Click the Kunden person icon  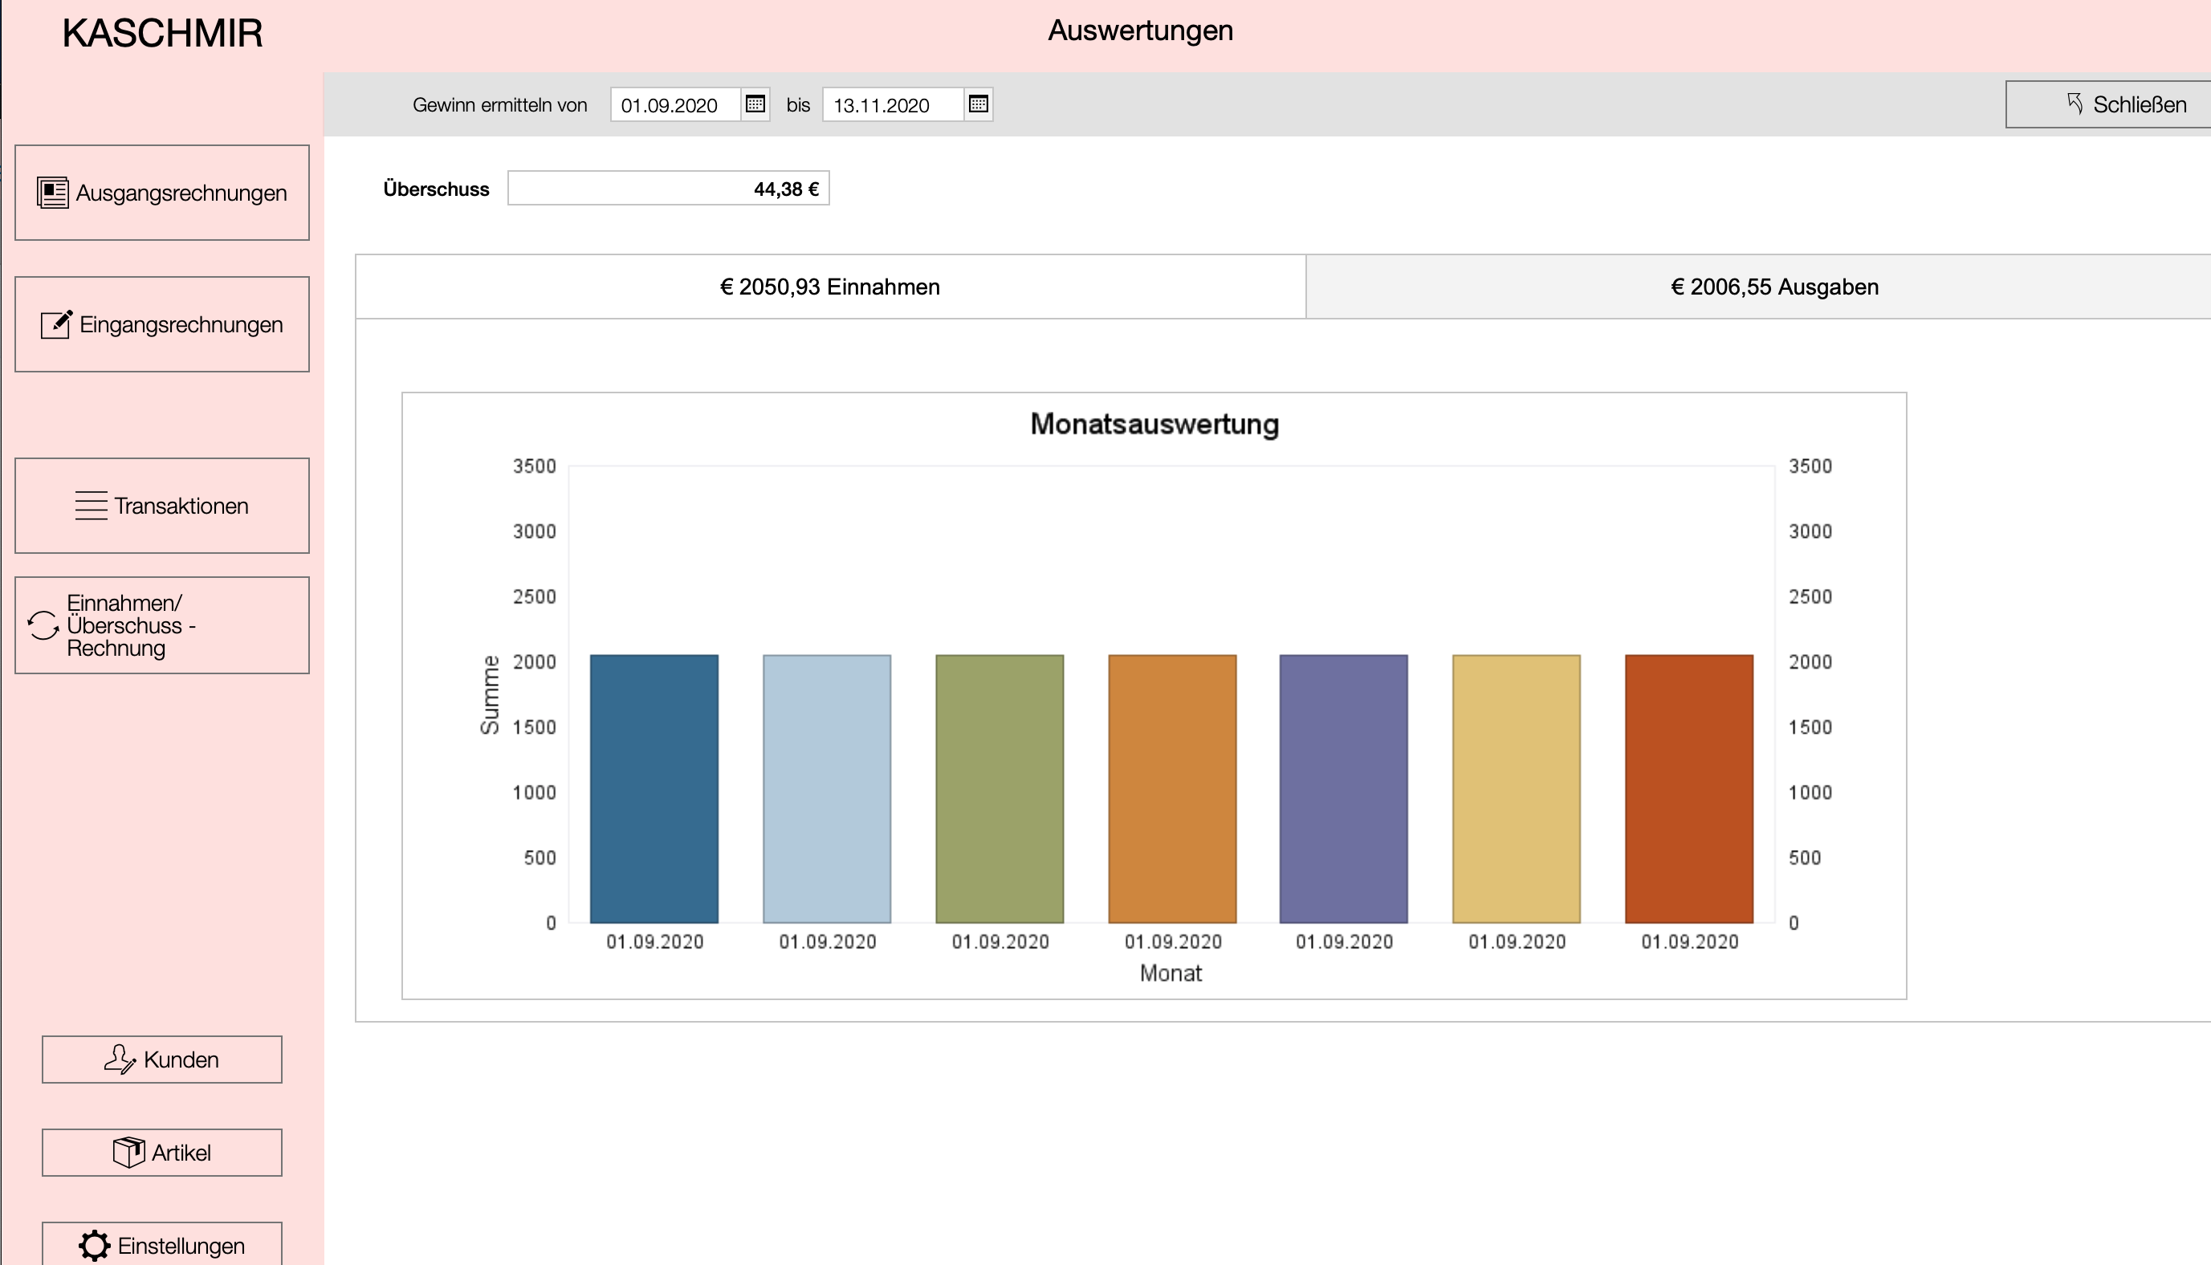point(120,1059)
